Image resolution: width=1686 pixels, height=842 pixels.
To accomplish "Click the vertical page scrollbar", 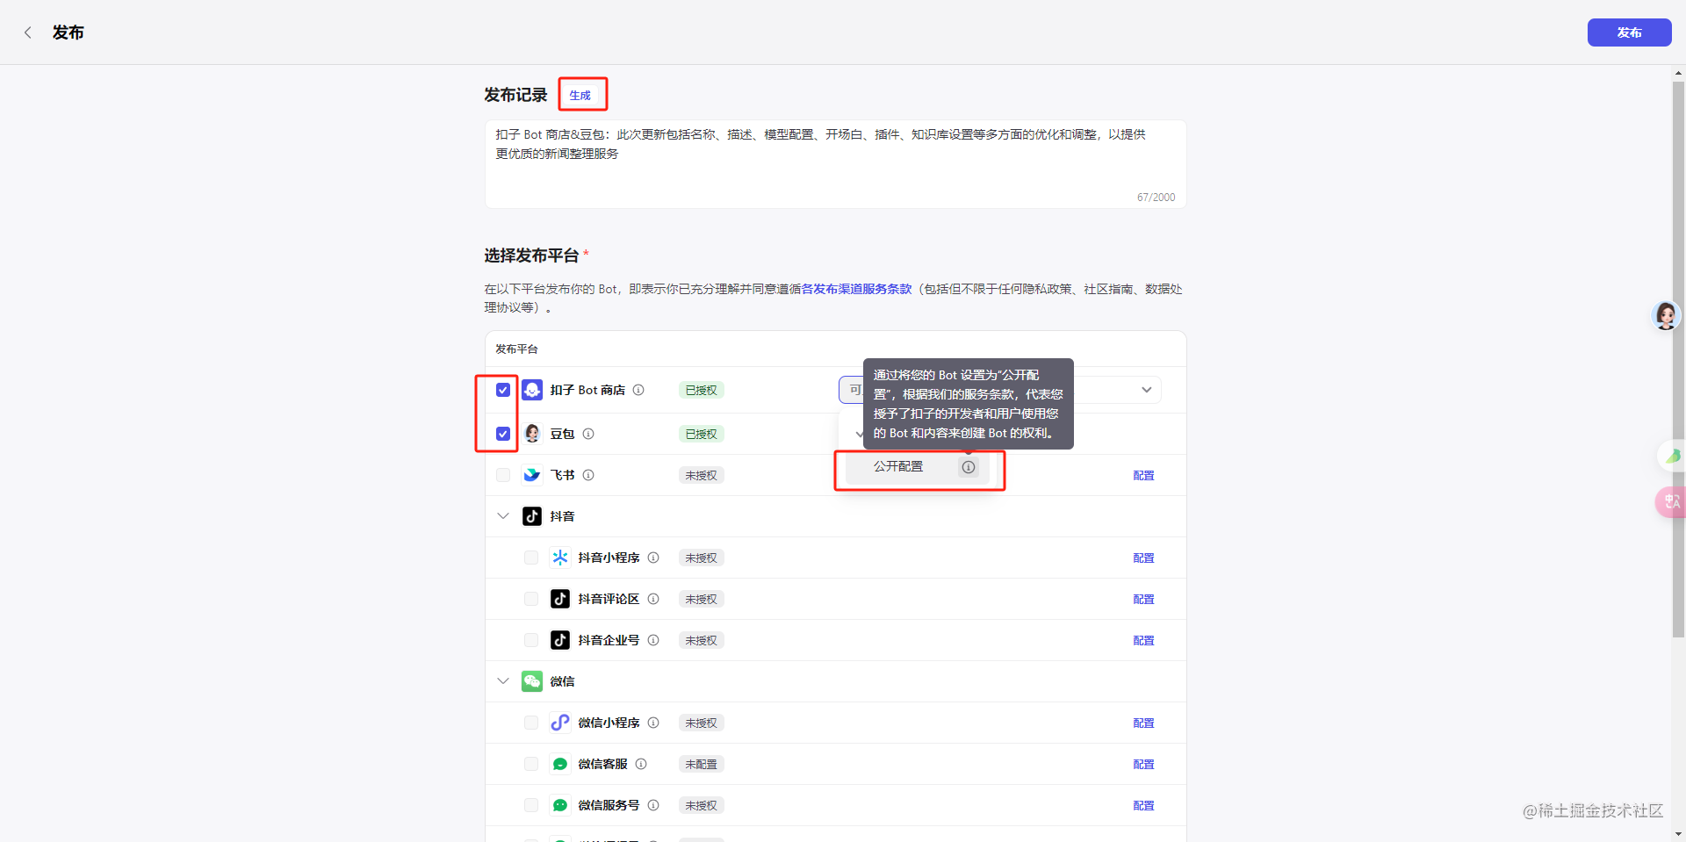I will tap(1678, 359).
